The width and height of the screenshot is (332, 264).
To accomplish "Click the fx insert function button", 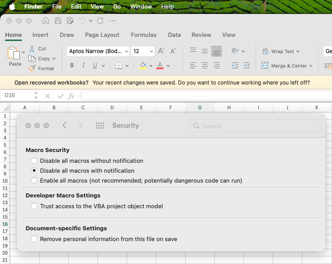I will point(71,96).
